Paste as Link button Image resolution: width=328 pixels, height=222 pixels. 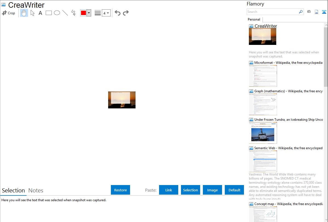coord(169,190)
